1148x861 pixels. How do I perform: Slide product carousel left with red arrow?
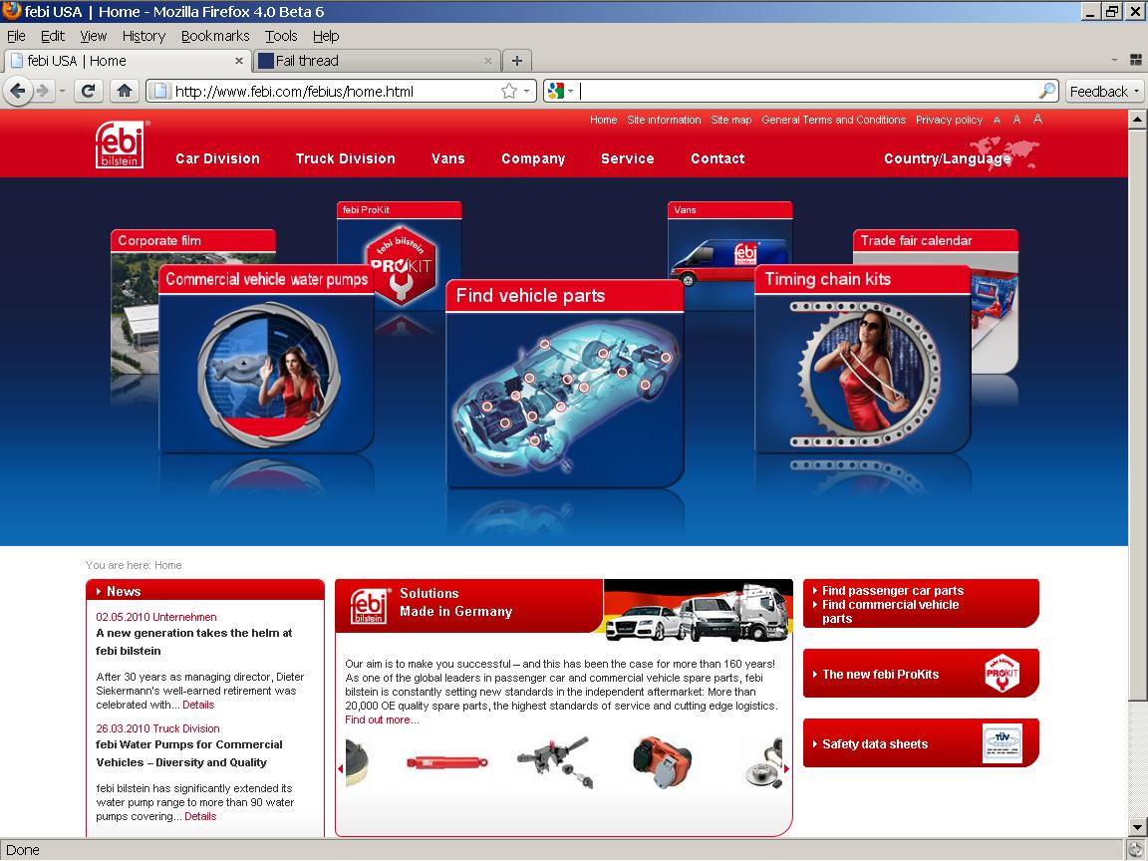[341, 768]
